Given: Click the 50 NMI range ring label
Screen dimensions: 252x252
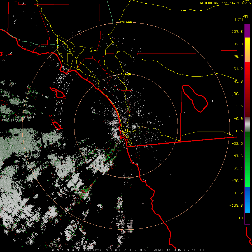Looking at the screenshot, I should point(126,74).
